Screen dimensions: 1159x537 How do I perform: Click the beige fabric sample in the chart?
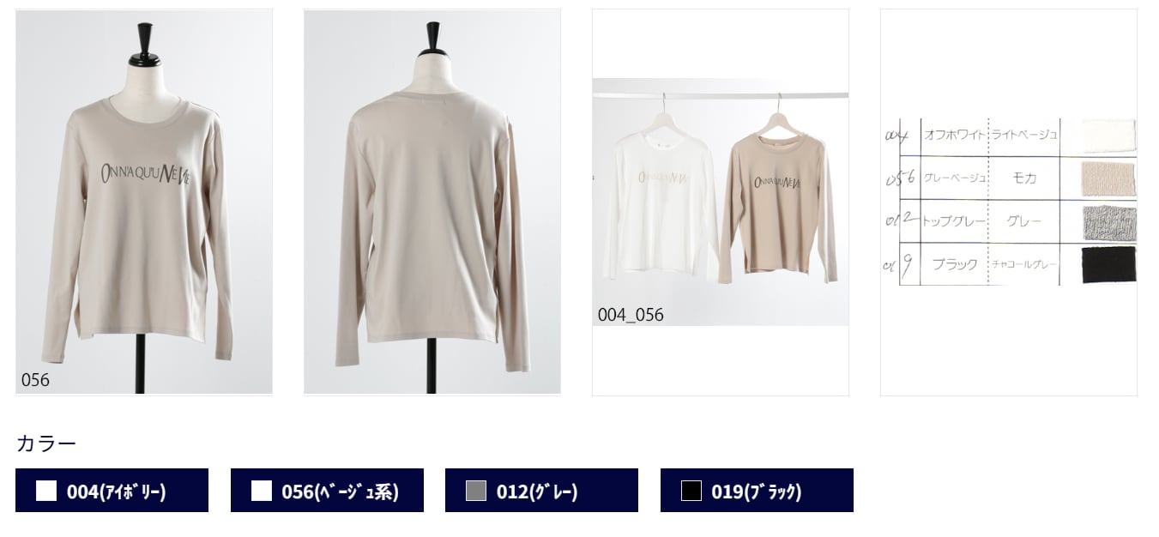[x=1108, y=178]
